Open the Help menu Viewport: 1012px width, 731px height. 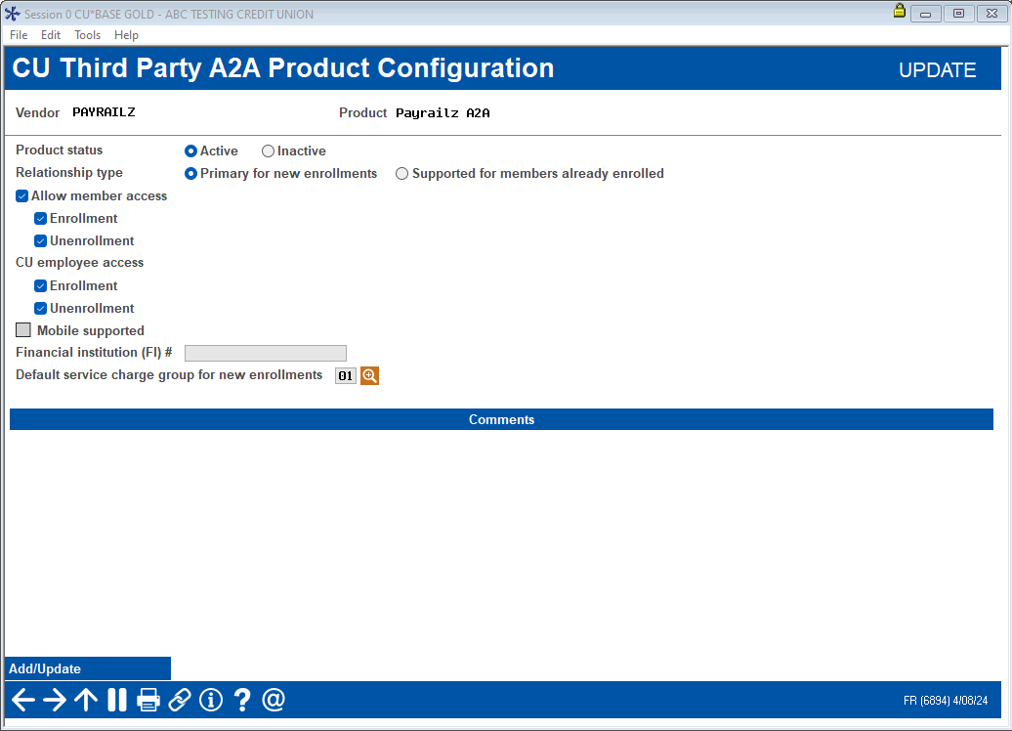point(127,35)
